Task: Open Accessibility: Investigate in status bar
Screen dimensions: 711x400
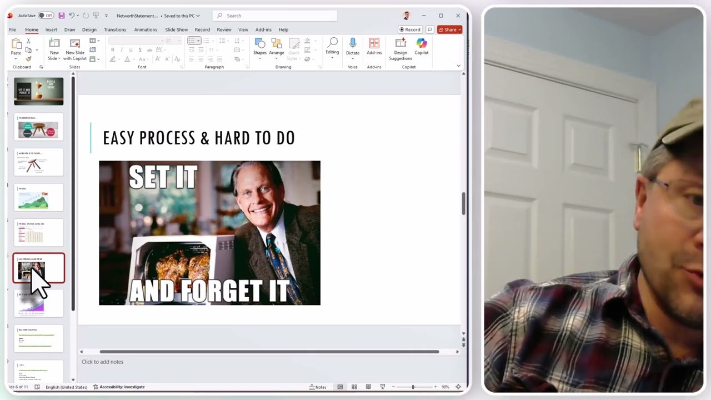Action: tap(119, 387)
